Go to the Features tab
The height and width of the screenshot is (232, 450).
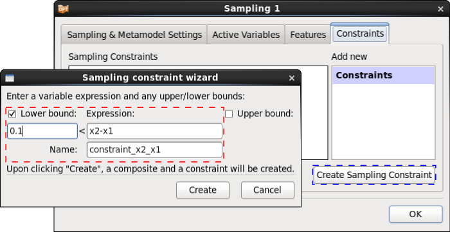tap(308, 35)
